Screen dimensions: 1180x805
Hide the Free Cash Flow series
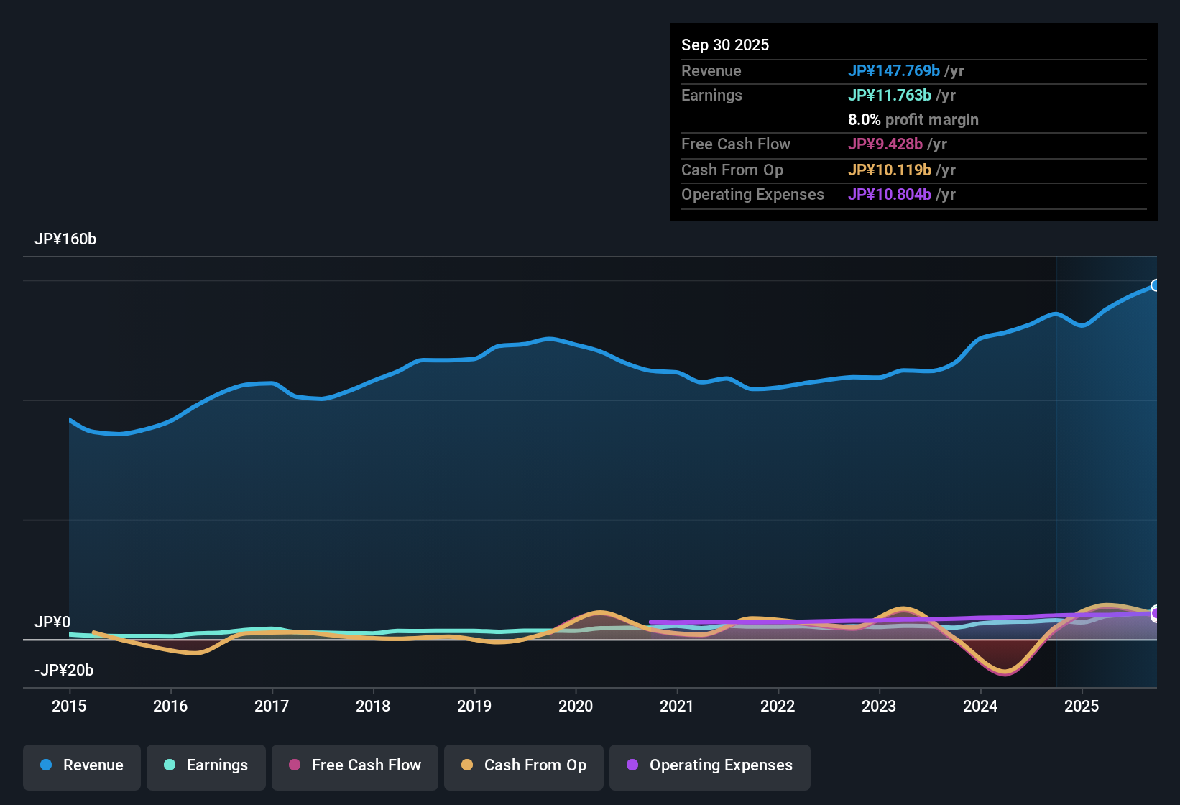tap(354, 765)
